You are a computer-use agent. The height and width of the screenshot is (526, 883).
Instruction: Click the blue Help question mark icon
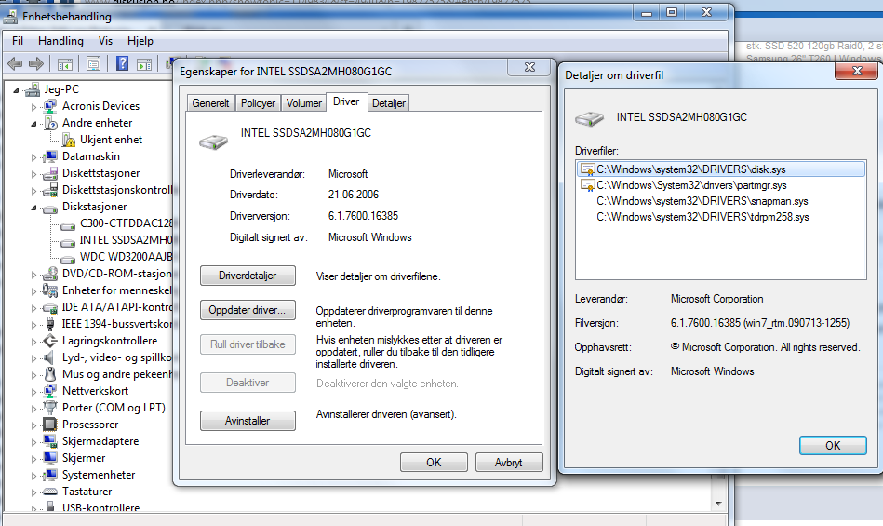[x=122, y=63]
